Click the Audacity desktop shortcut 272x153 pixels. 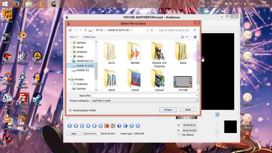pyautogui.click(x=37, y=79)
